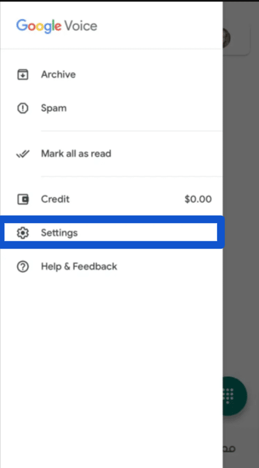Click the double-checkmark icon
Viewport: 259px width, 468px height.
[x=22, y=154]
